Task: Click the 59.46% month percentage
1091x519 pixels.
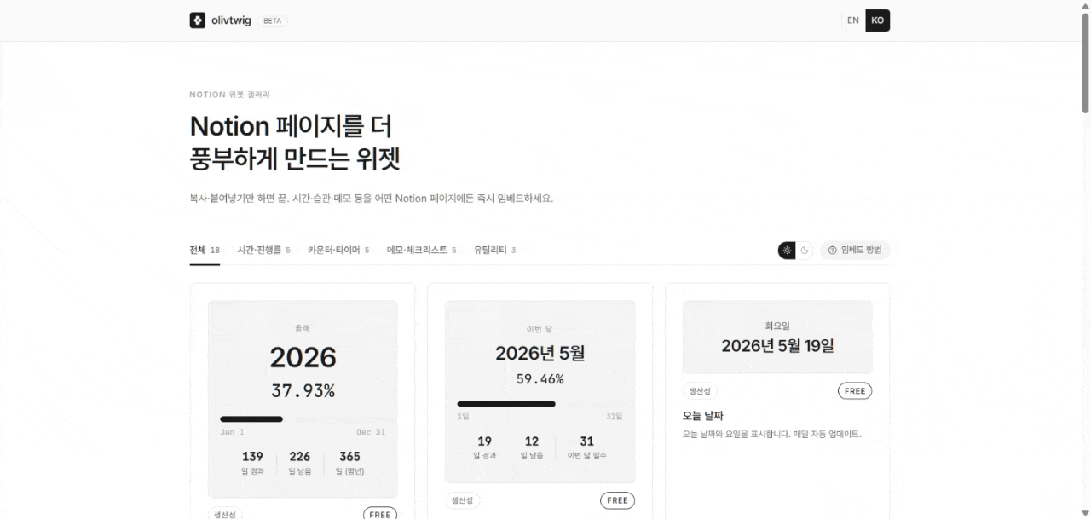Action: pyautogui.click(x=540, y=378)
